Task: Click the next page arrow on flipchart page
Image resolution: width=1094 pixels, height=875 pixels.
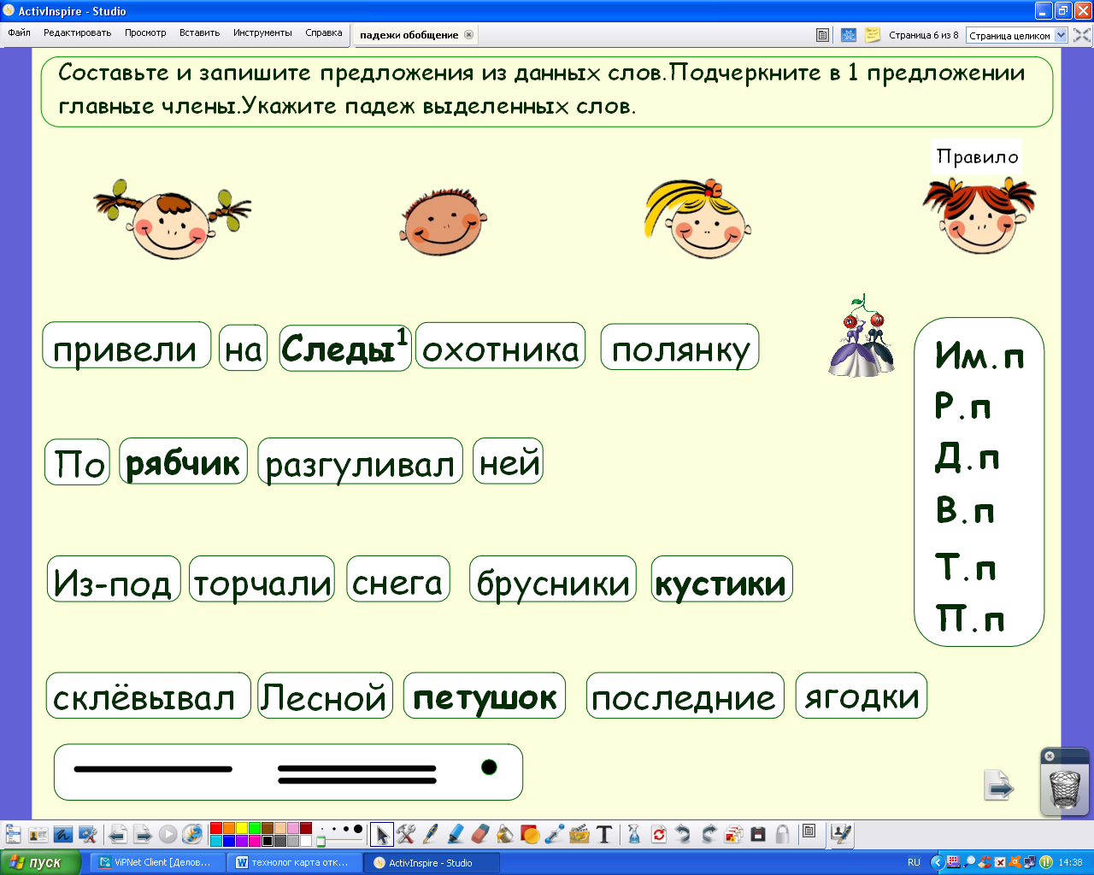Action: click(998, 785)
